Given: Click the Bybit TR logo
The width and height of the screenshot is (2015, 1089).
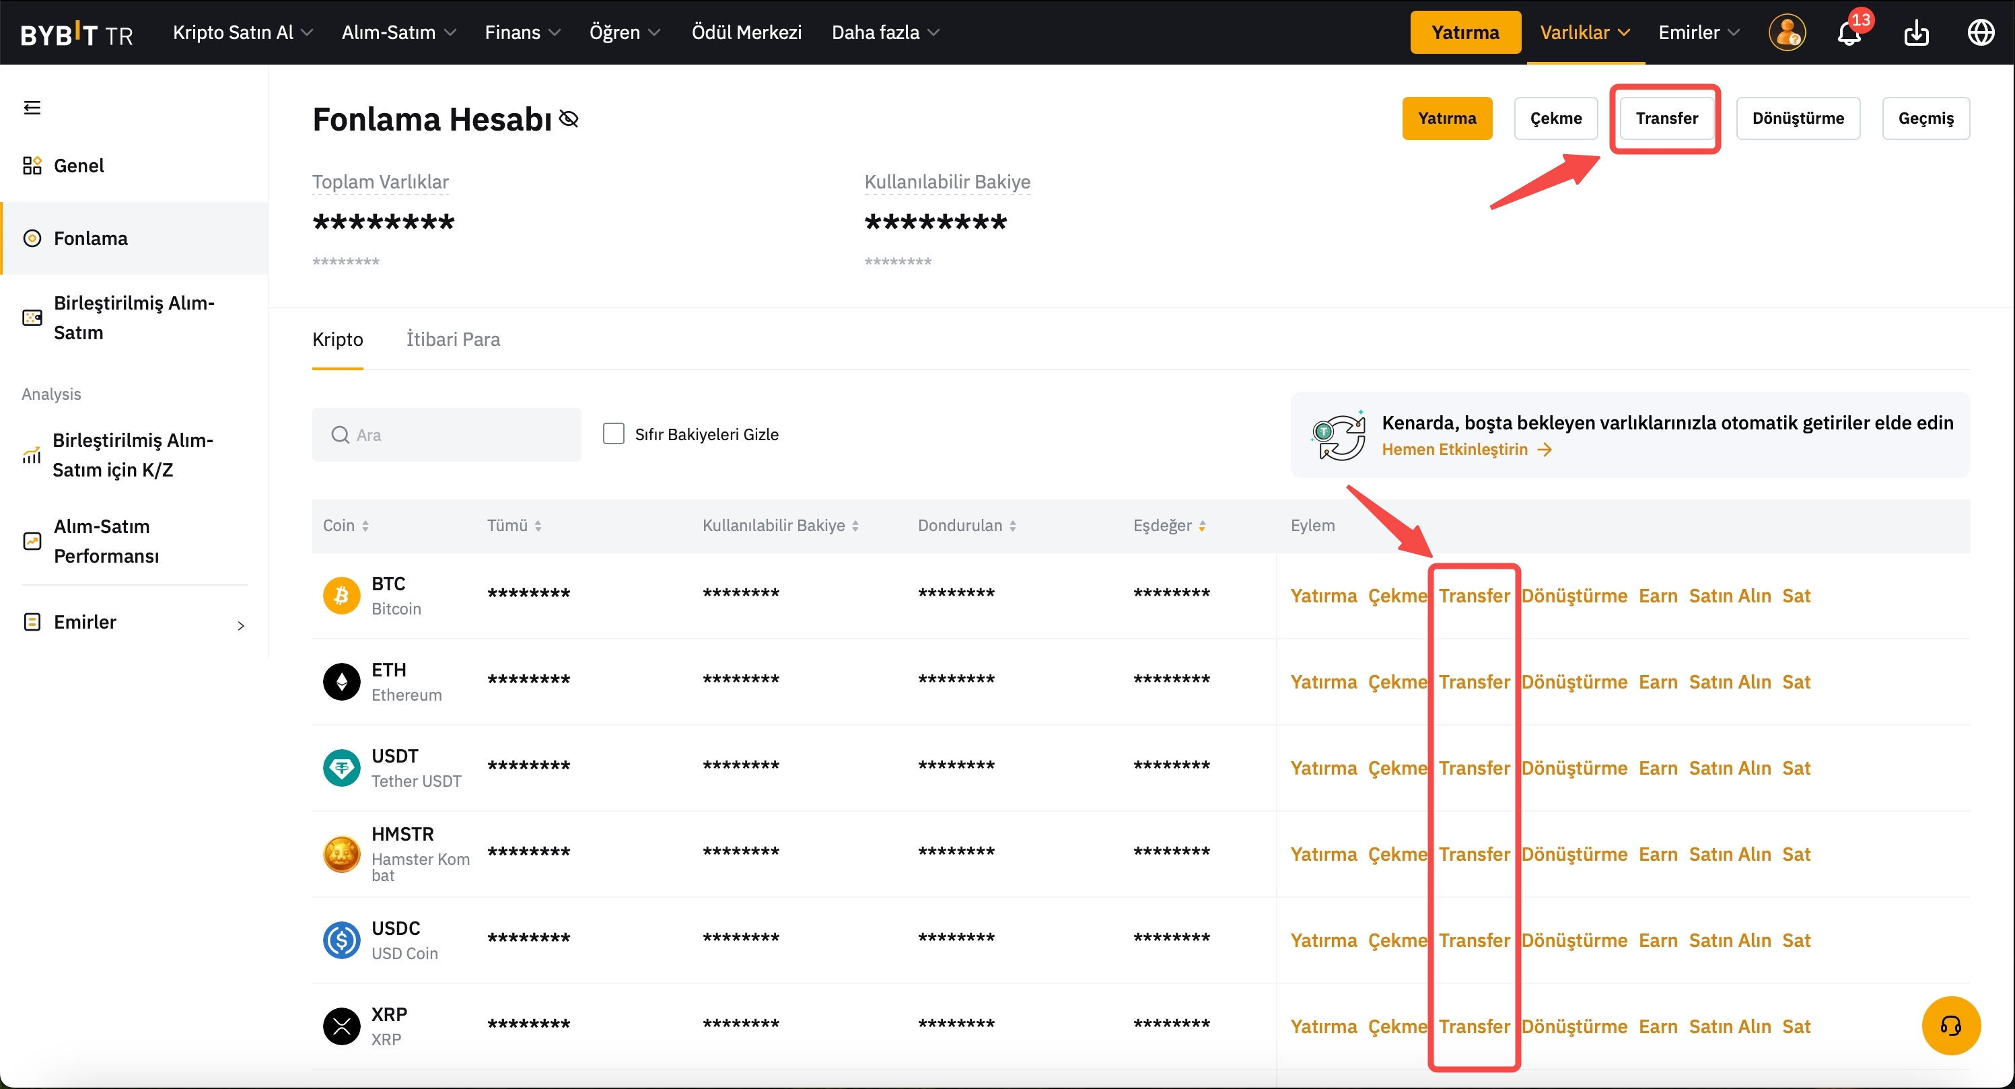Looking at the screenshot, I should 77,34.
